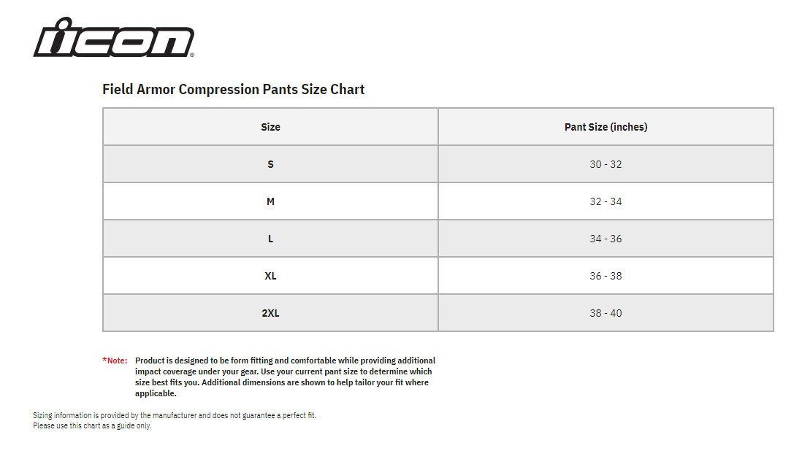This screenshot has width=802, height=459.
Task: Click the Field Armor Compression Pants Size Chart title
Action: point(233,90)
